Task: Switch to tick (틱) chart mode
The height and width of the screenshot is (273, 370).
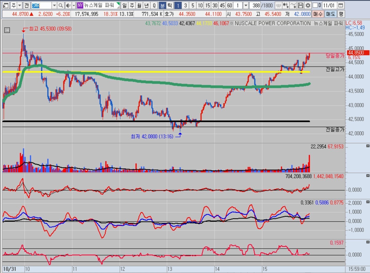Action: pyautogui.click(x=170, y=5)
